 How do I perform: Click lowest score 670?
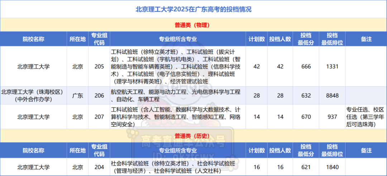tap(306, 117)
